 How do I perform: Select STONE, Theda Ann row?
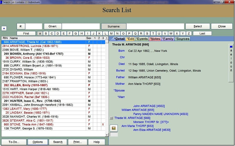click(53, 125)
